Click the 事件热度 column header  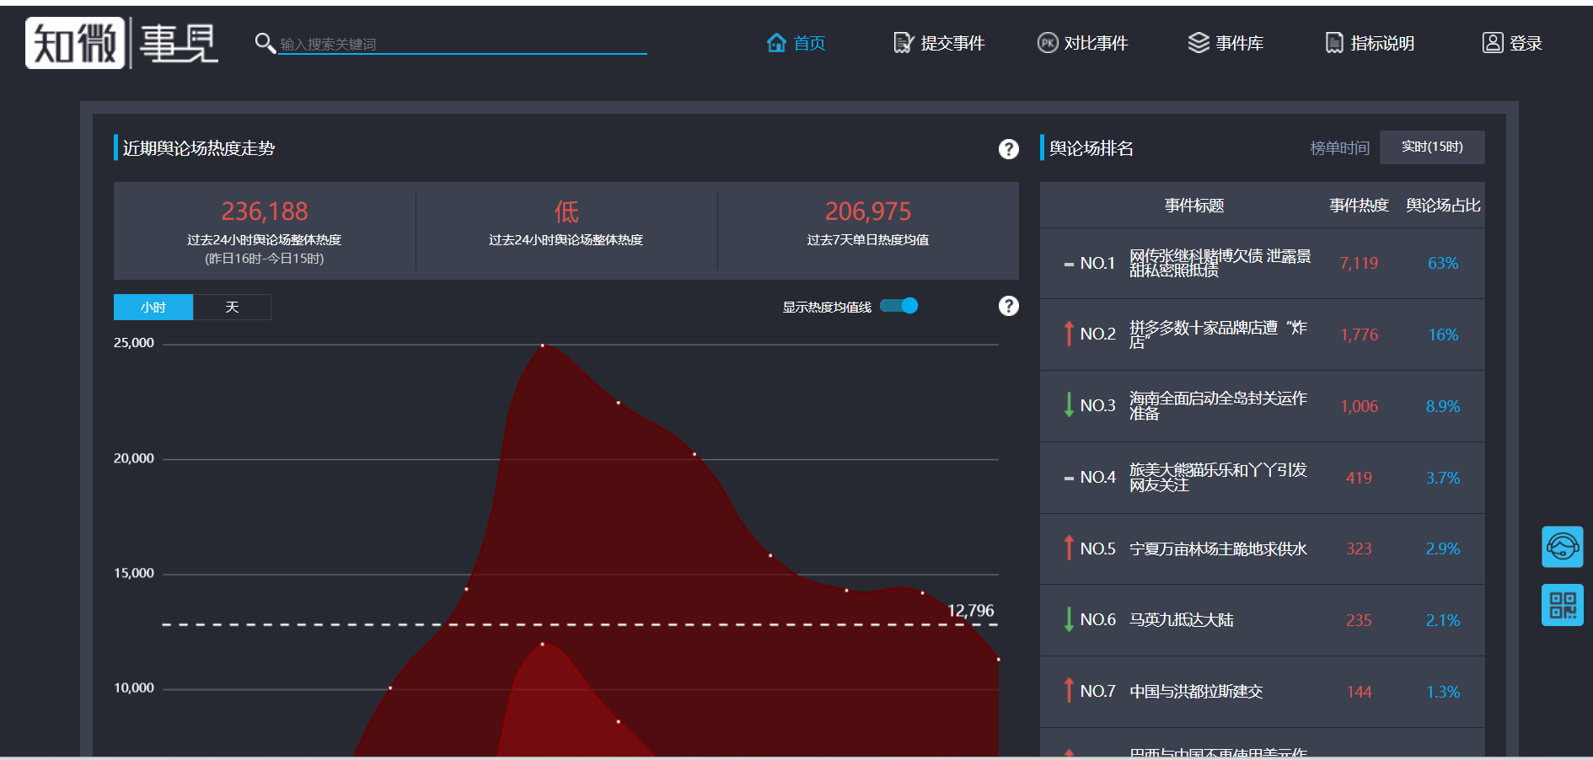[x=1359, y=206]
